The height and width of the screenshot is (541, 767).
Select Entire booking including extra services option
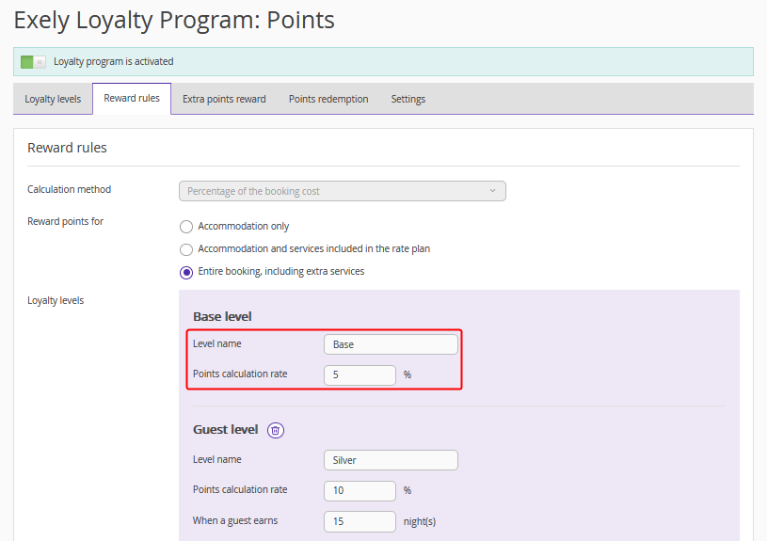pyautogui.click(x=186, y=272)
